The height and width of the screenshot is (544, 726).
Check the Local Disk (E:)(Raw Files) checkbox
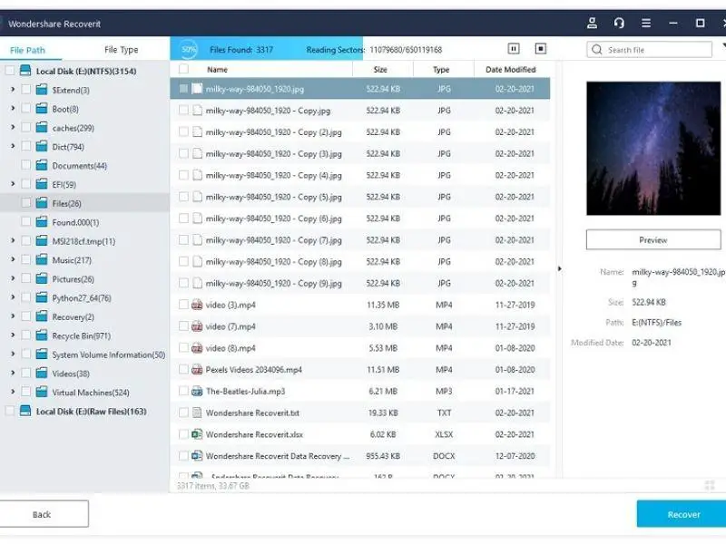[x=9, y=411]
